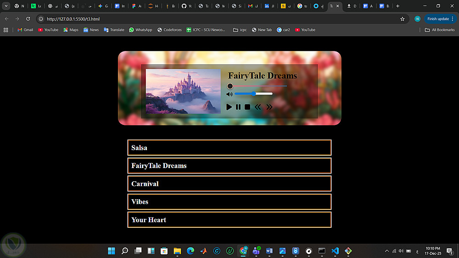Bookmark this page with the star icon

pyautogui.click(x=403, y=19)
